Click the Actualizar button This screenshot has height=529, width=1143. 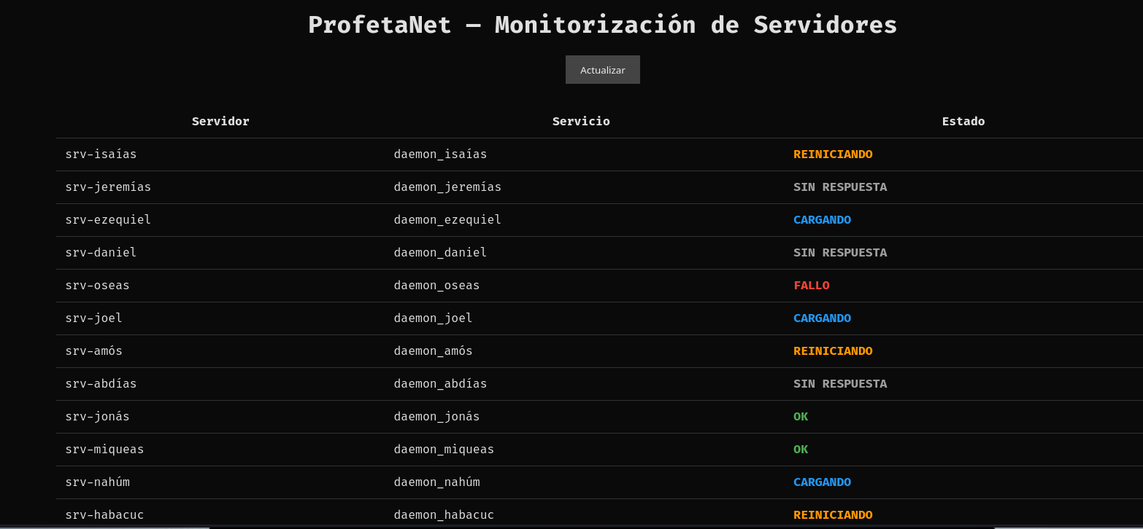coord(602,70)
